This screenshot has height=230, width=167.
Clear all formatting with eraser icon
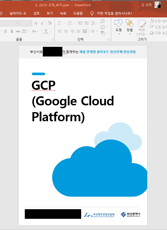[50, 23]
